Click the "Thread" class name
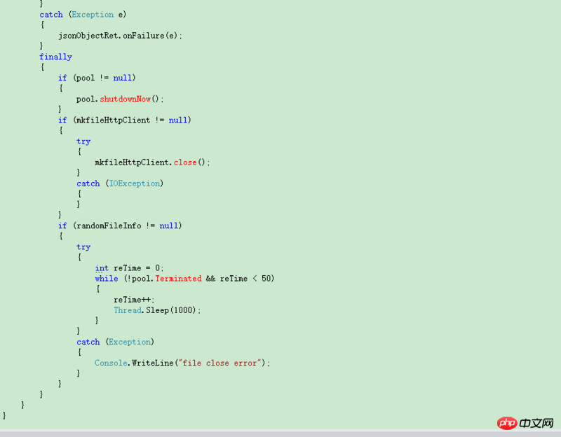Viewport: 561px width, 437px height. (x=128, y=310)
